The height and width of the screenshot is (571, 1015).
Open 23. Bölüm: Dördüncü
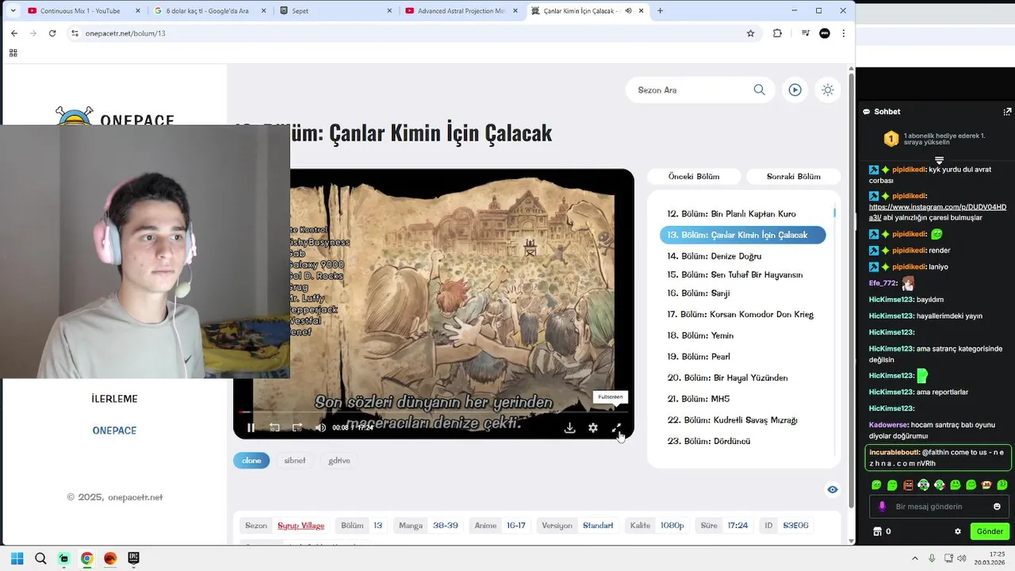pos(709,441)
